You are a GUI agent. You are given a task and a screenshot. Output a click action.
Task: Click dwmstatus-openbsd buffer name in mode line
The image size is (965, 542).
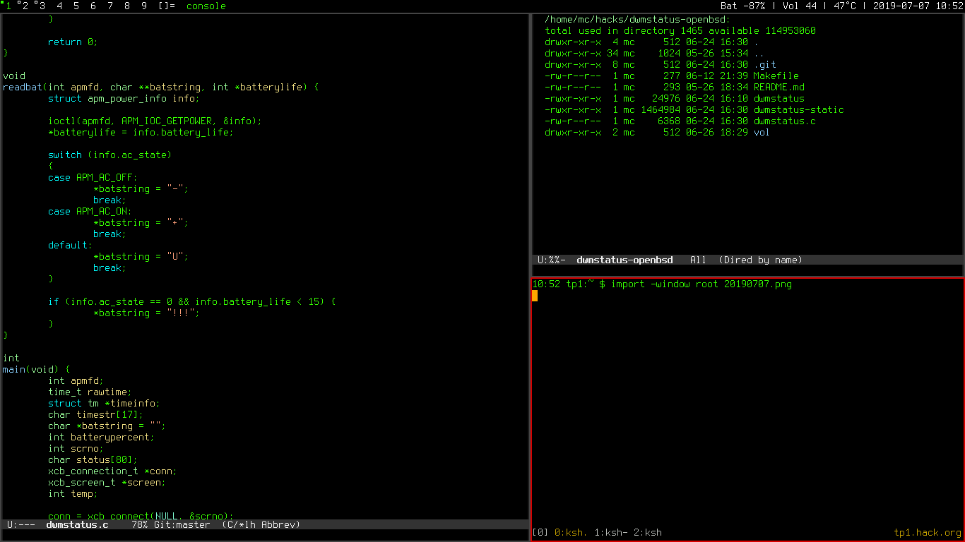coord(624,260)
